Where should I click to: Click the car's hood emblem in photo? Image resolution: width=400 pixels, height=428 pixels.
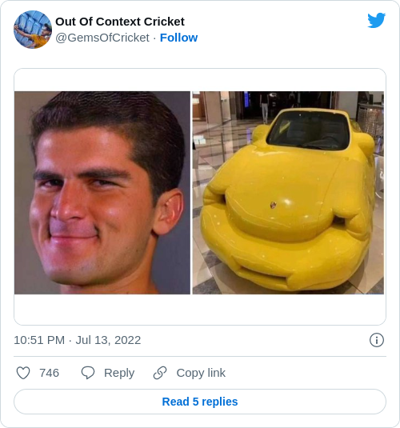pyautogui.click(x=273, y=205)
